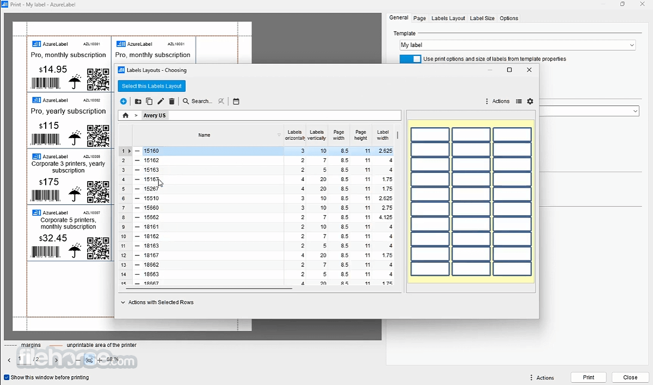Open the Labels Layout tab
The width and height of the screenshot is (653, 385).
point(448,18)
